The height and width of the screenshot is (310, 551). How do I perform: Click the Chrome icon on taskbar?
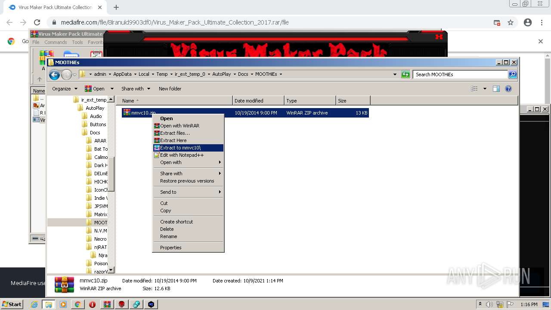tap(78, 304)
